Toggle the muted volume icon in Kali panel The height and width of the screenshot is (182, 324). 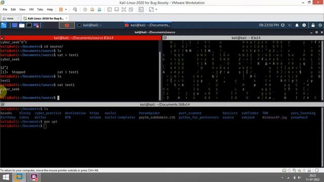point(290,25)
